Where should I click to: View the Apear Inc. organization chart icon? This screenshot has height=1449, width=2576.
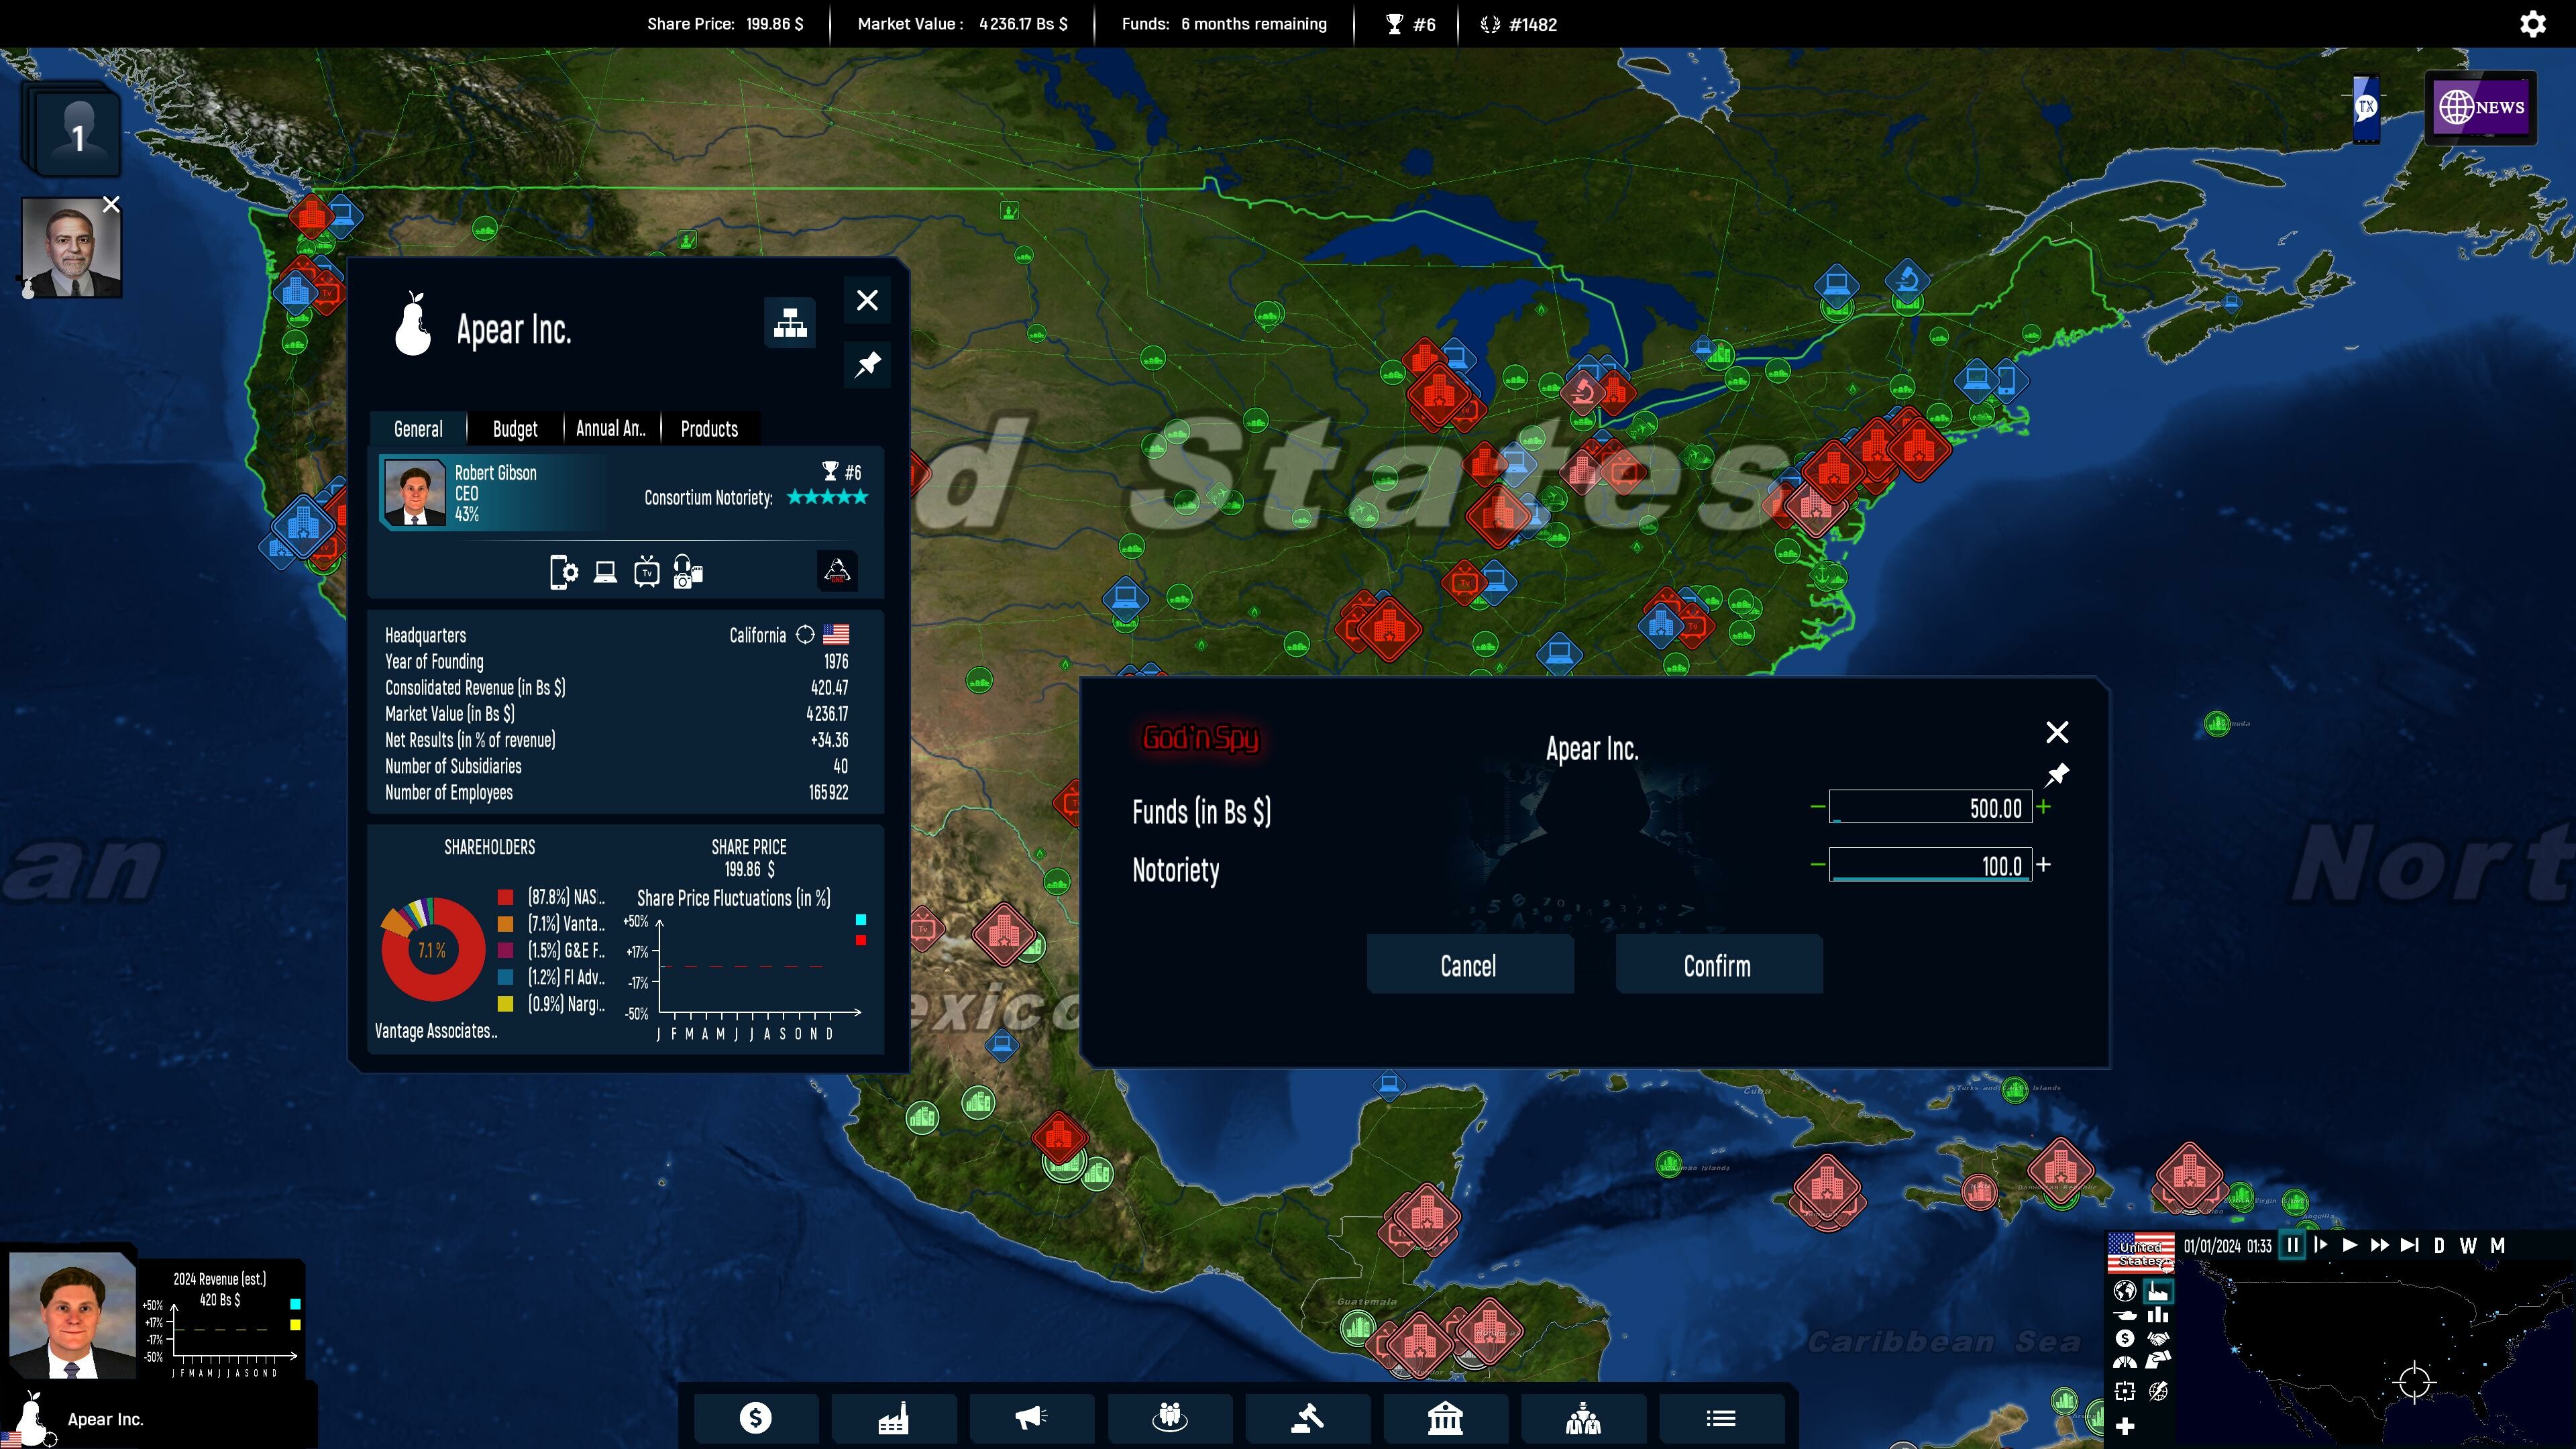click(790, 322)
